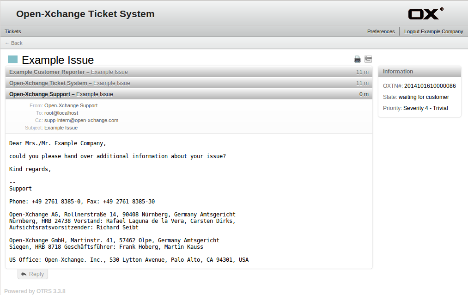This screenshot has width=468, height=295.
Task: Click the greeting line 'Dear Mrs./Mr. Example Company,'
Action: (58, 143)
